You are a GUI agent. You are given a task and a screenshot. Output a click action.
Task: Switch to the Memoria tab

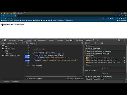pos(52,40)
